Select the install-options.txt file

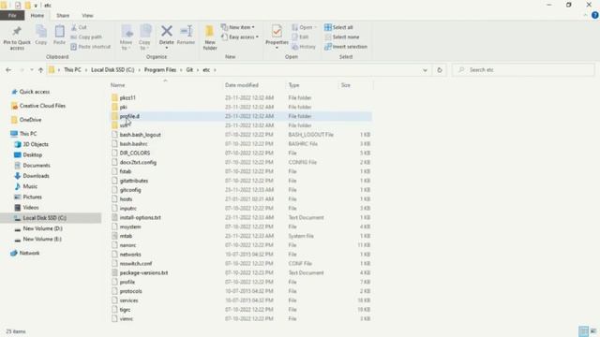tap(140, 217)
